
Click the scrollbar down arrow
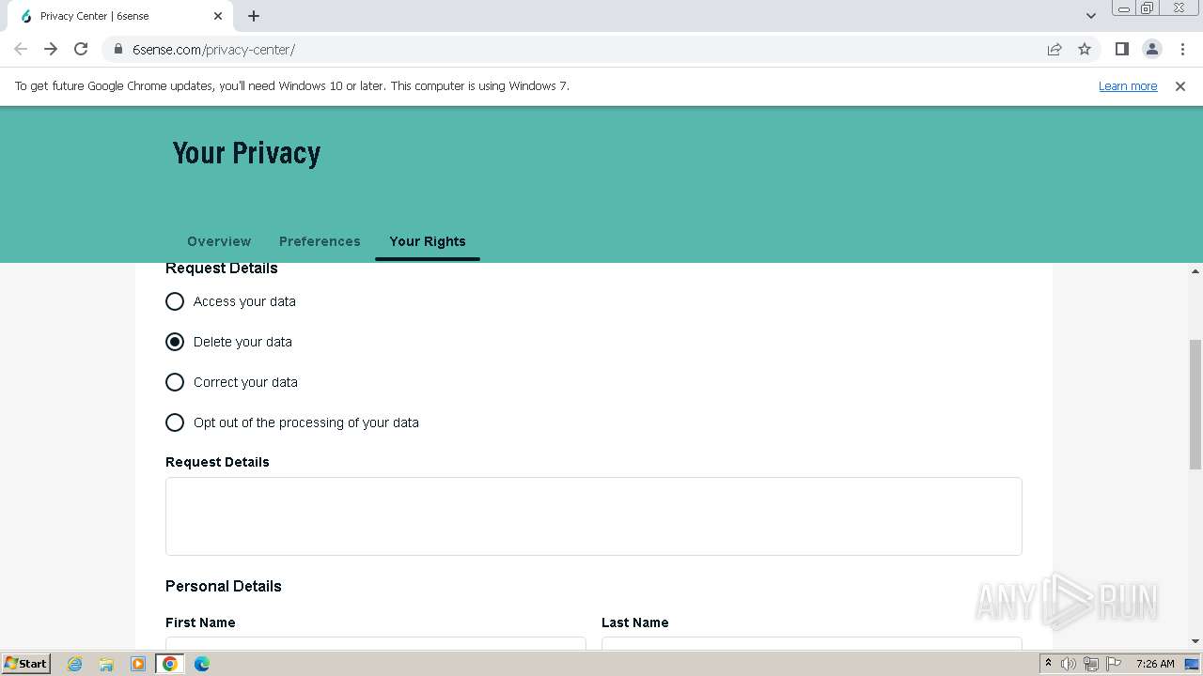coord(1195,641)
